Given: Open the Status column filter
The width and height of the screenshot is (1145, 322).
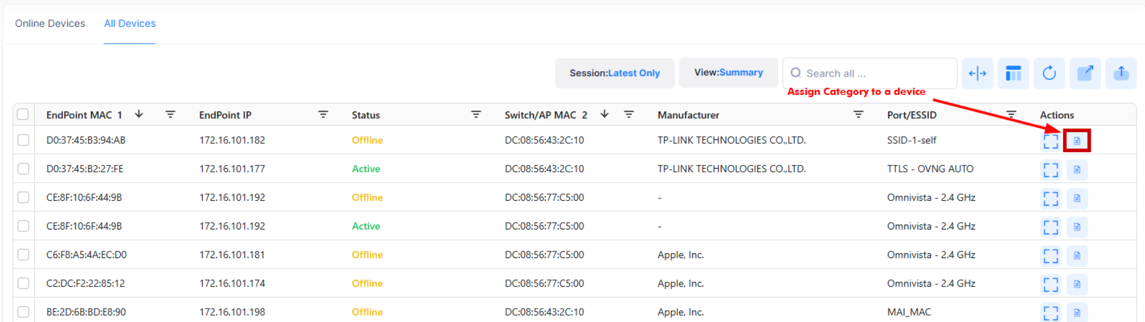Looking at the screenshot, I should pyautogui.click(x=475, y=114).
